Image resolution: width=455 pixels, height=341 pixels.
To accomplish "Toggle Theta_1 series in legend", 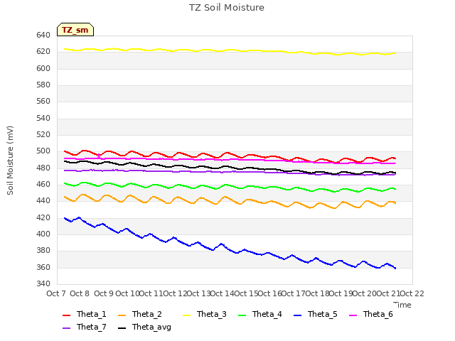I will tap(85, 314).
